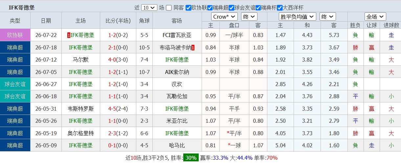Viewport: 401px width, 163px height.
Task: Open the 4-0(3-0) score for 马尔默 match
Action: pyautogui.click(x=118, y=60)
